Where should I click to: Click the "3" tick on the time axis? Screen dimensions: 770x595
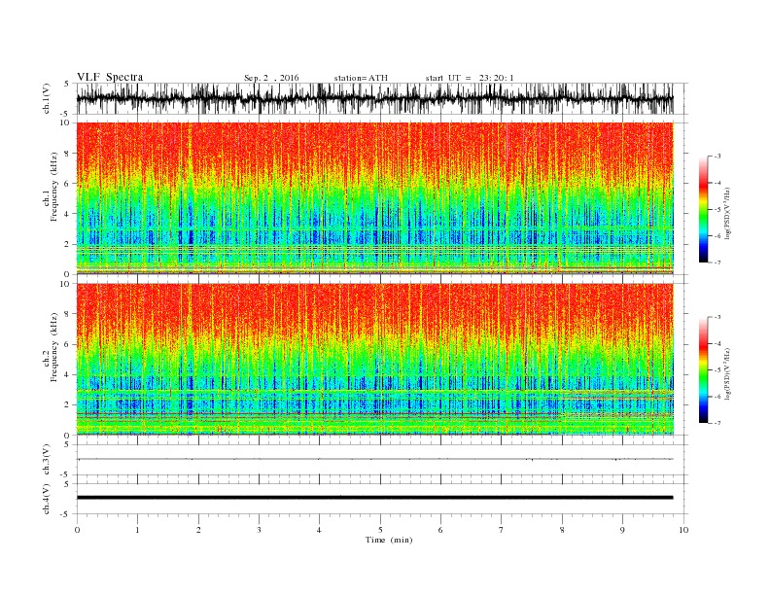[259, 530]
